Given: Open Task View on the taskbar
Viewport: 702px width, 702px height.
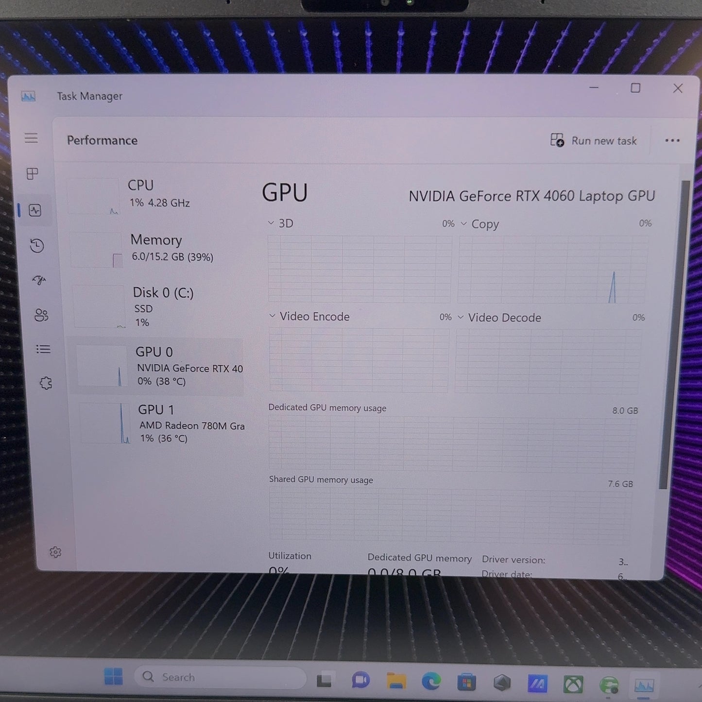Looking at the screenshot, I should [x=324, y=680].
